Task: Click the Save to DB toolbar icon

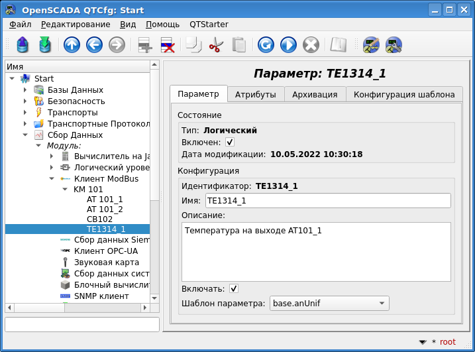Action: (44, 44)
